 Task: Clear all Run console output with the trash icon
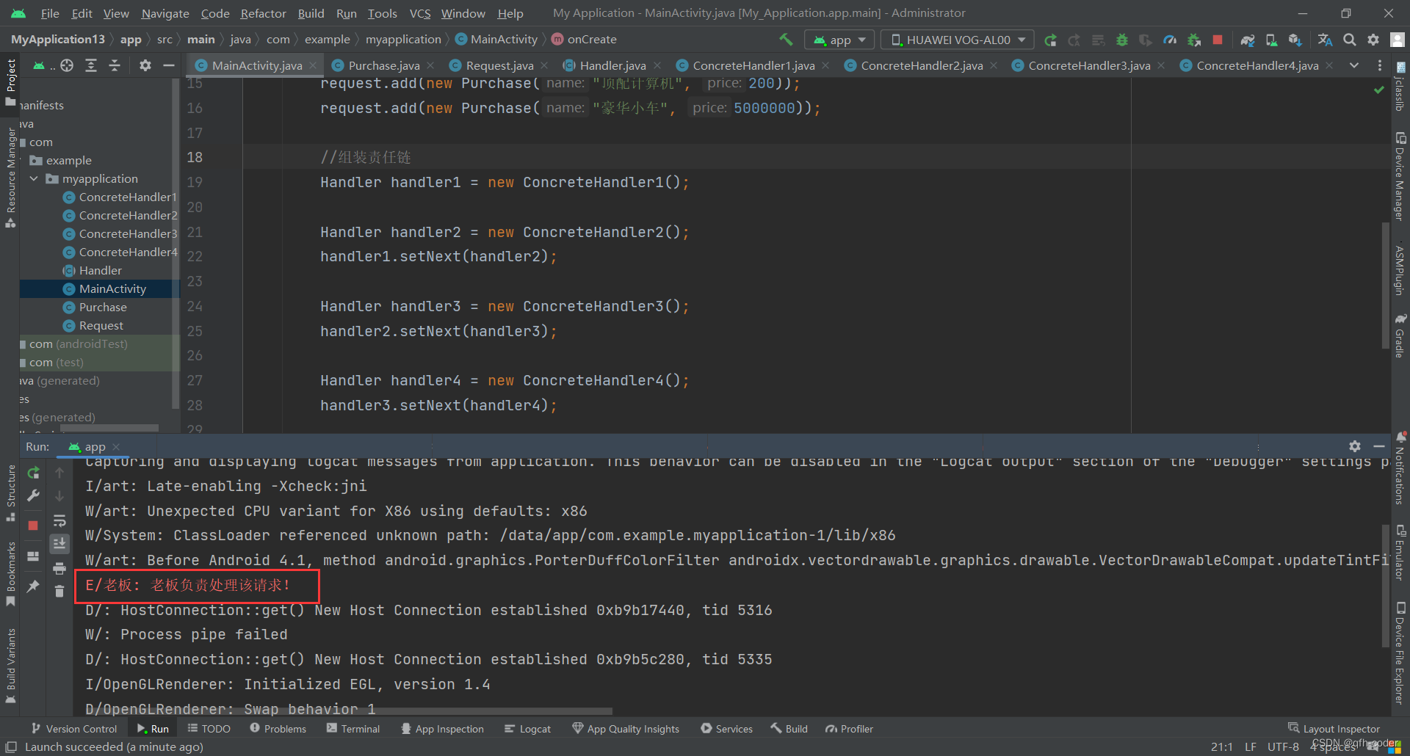click(x=59, y=591)
